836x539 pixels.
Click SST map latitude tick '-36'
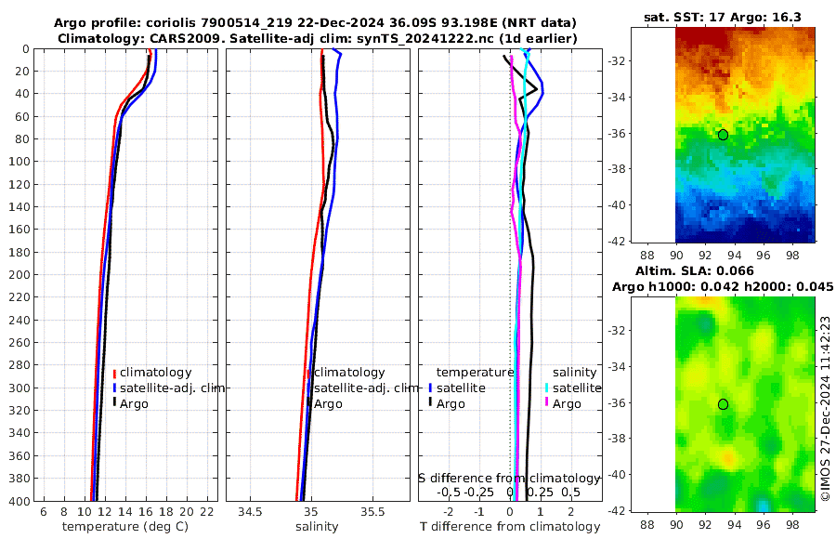coord(618,133)
